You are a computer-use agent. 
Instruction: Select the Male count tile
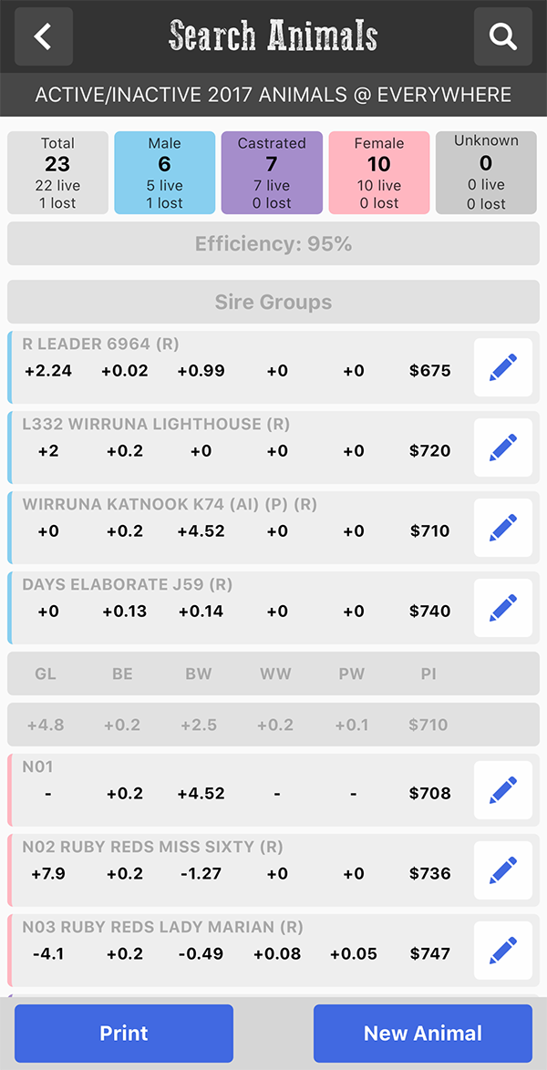tap(165, 172)
